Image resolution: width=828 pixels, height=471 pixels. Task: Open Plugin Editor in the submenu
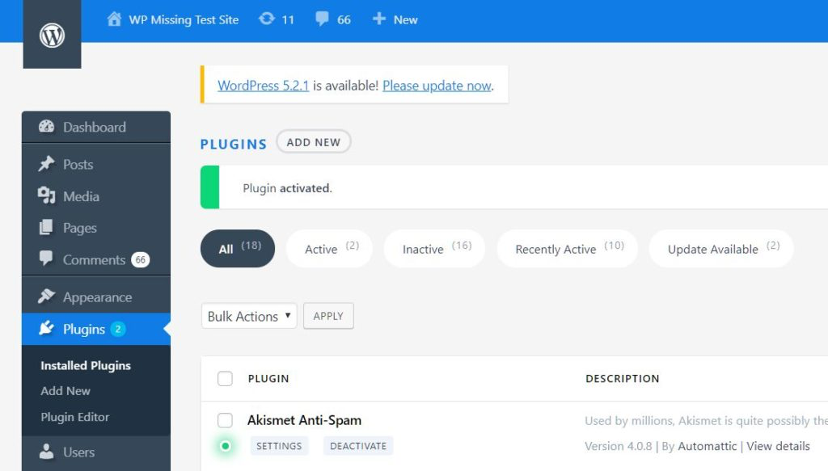(x=75, y=417)
